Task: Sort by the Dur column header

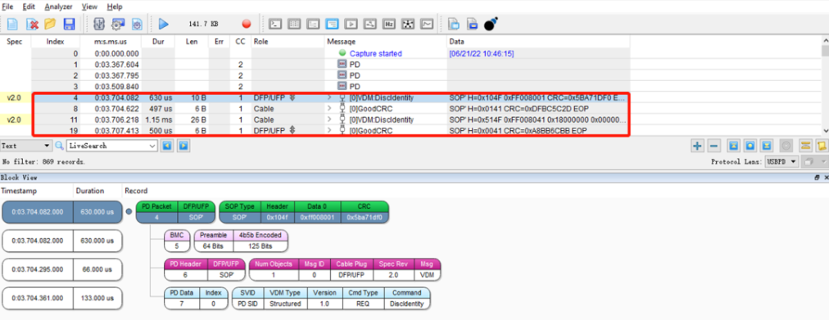Action: (158, 41)
